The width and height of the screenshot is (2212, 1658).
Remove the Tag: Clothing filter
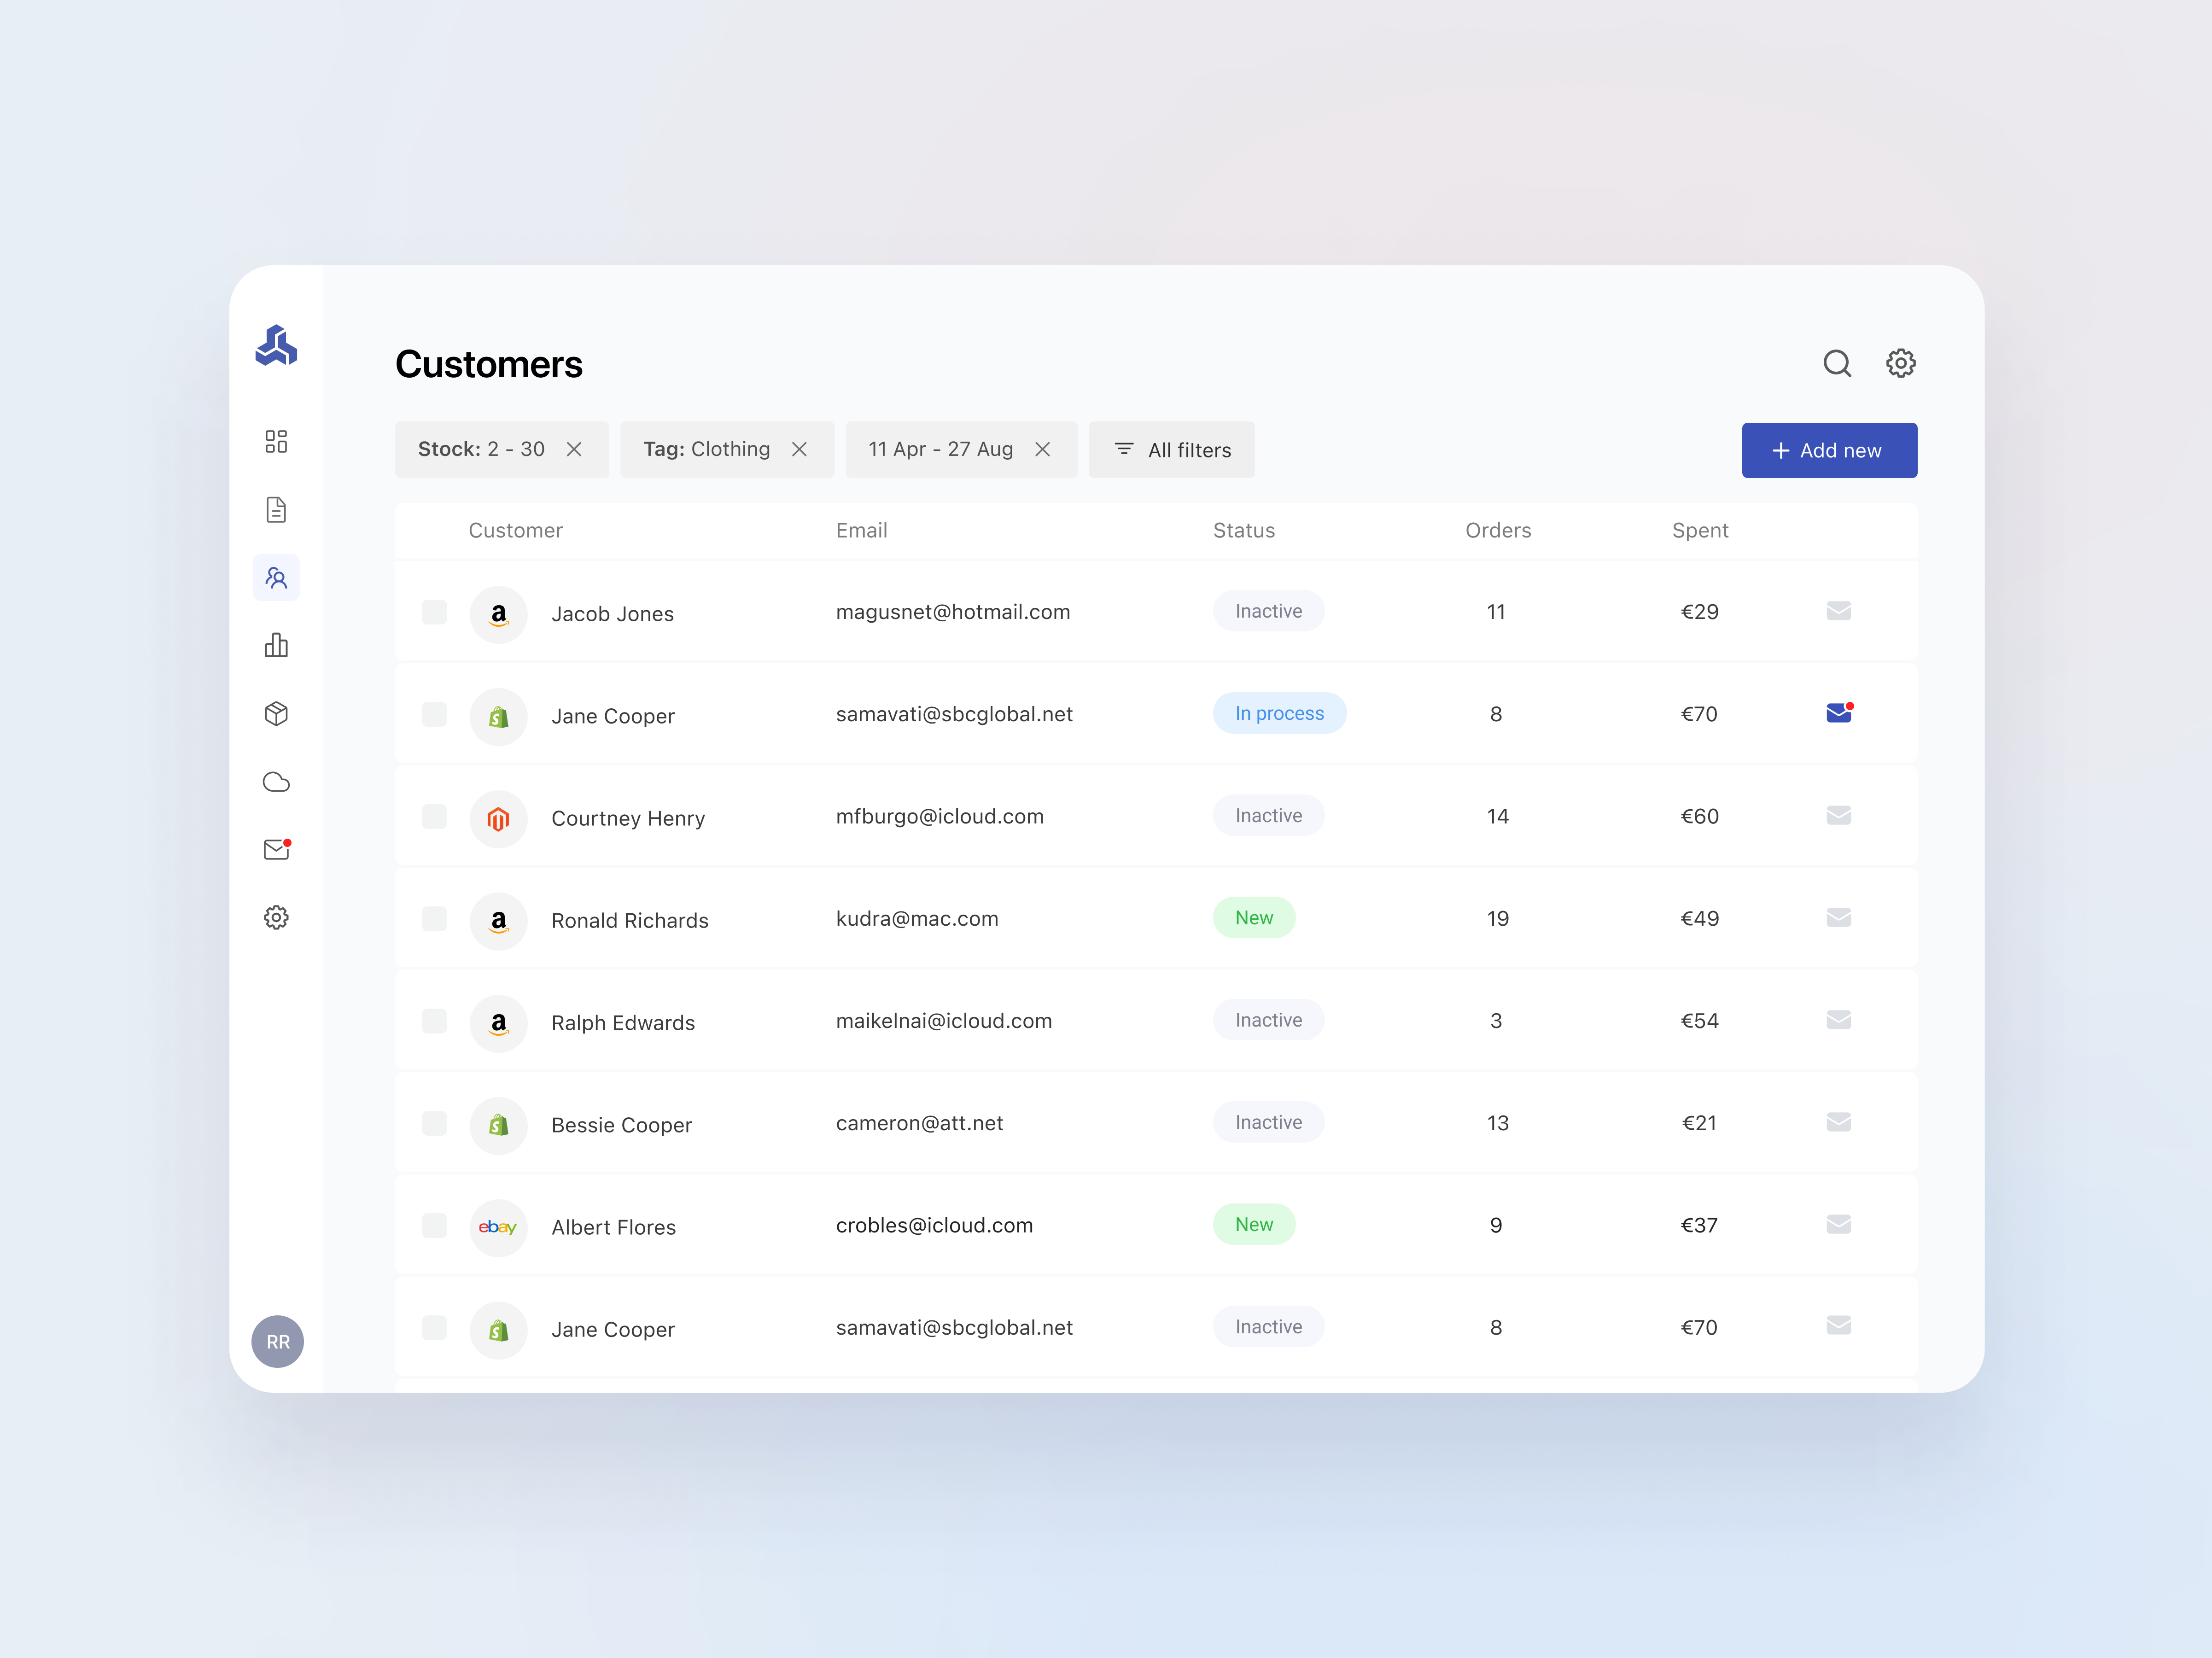coord(799,449)
